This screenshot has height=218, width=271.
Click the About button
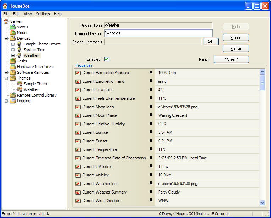(x=236, y=38)
